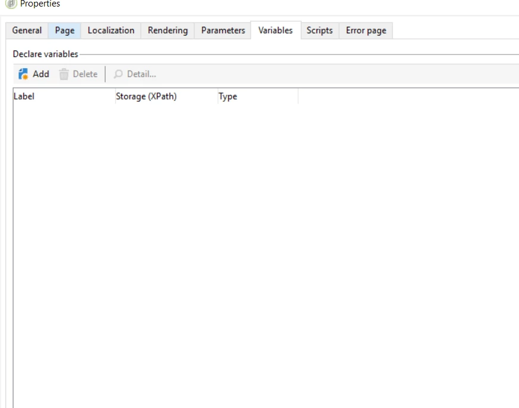Viewport: 519px width, 408px height.
Task: Sort by Storage (XPath) column header
Action: [166, 96]
